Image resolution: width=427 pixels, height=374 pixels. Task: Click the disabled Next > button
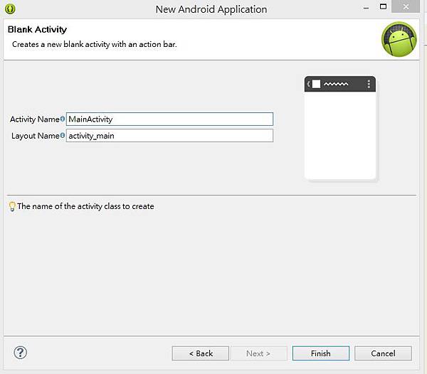[258, 353]
